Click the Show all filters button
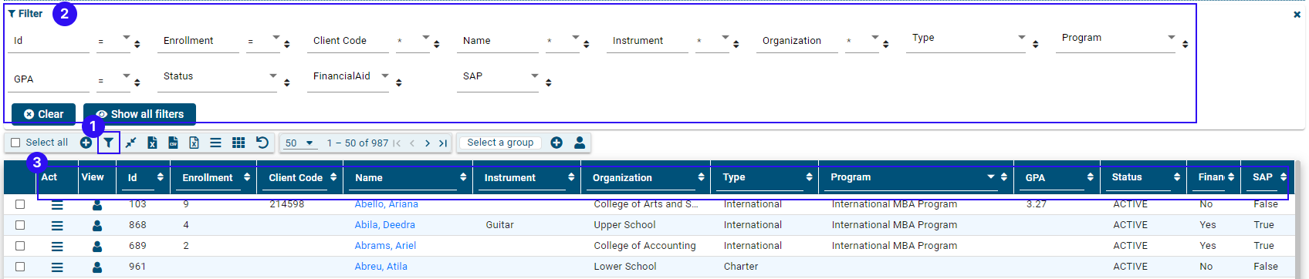Viewport: 1309px width, 279px height. 140,114
